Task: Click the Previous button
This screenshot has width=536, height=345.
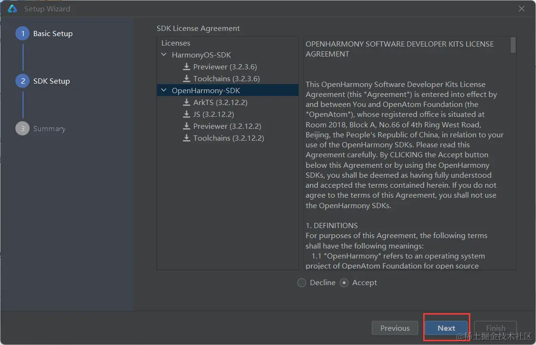Action: coord(395,328)
